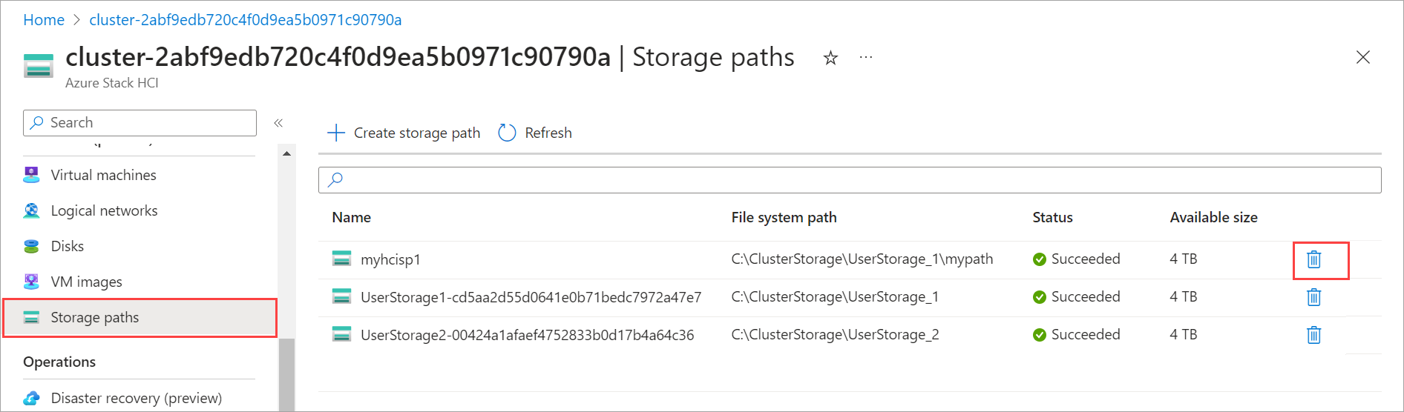Click the cluster name breadcrumb link
1404x412 pixels.
click(x=245, y=20)
